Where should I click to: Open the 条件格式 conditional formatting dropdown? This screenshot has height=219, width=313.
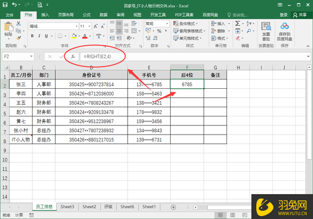(185, 24)
